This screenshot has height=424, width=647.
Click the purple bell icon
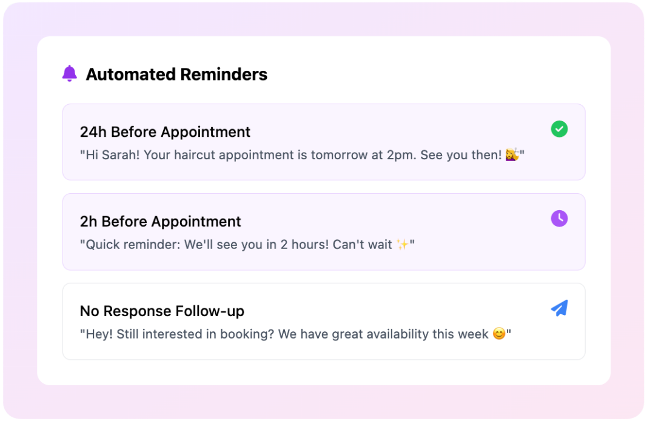click(70, 74)
